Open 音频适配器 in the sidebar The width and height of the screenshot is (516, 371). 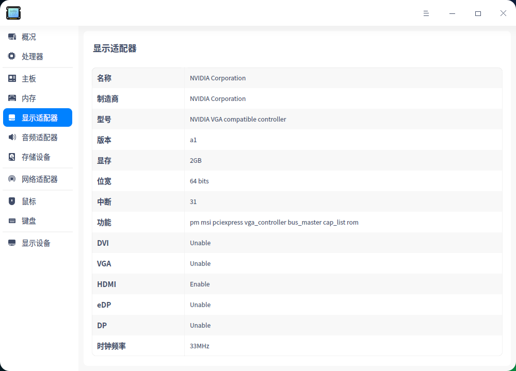[38, 138]
